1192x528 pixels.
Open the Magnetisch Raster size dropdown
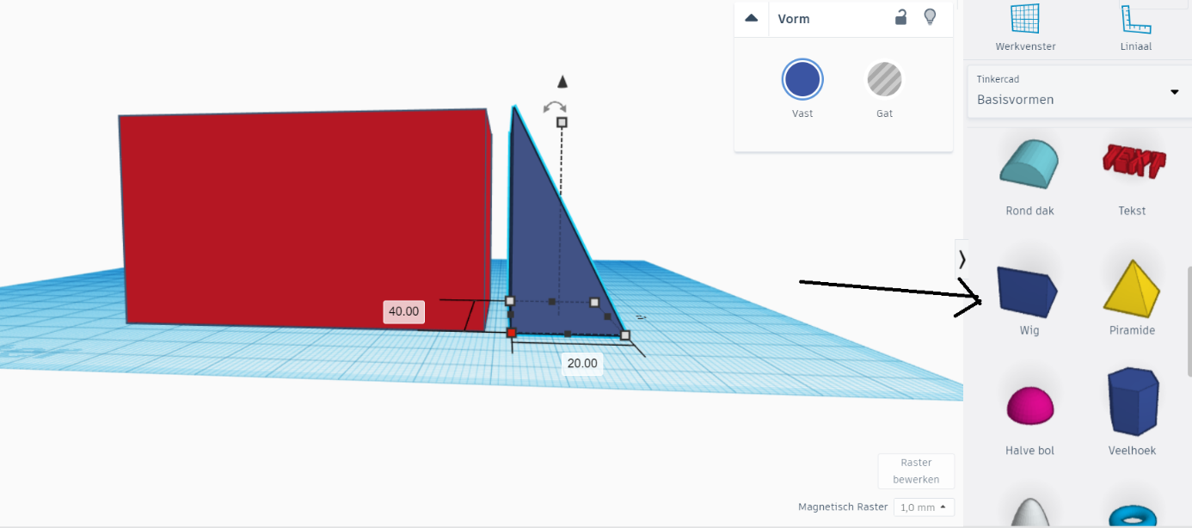[924, 507]
